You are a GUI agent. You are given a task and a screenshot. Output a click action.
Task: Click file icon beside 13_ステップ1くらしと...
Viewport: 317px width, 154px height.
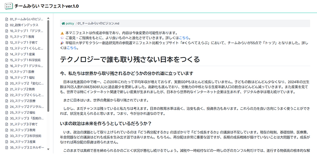point(6,48)
